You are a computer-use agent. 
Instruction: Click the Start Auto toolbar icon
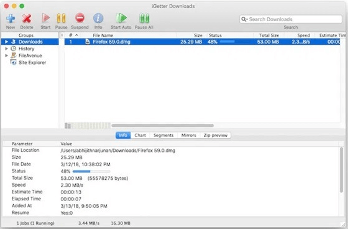[x=121, y=18]
